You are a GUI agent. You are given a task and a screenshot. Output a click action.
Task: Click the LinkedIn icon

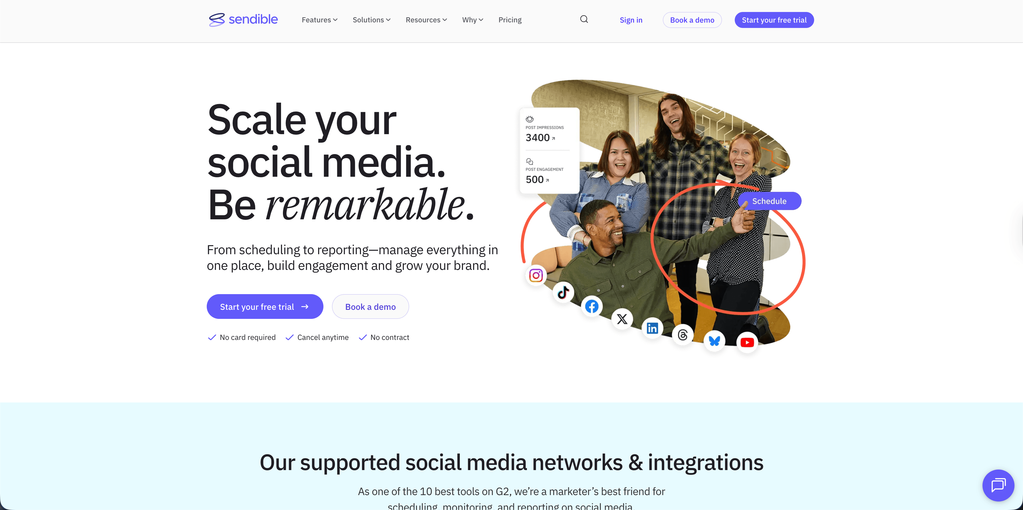pyautogui.click(x=652, y=328)
